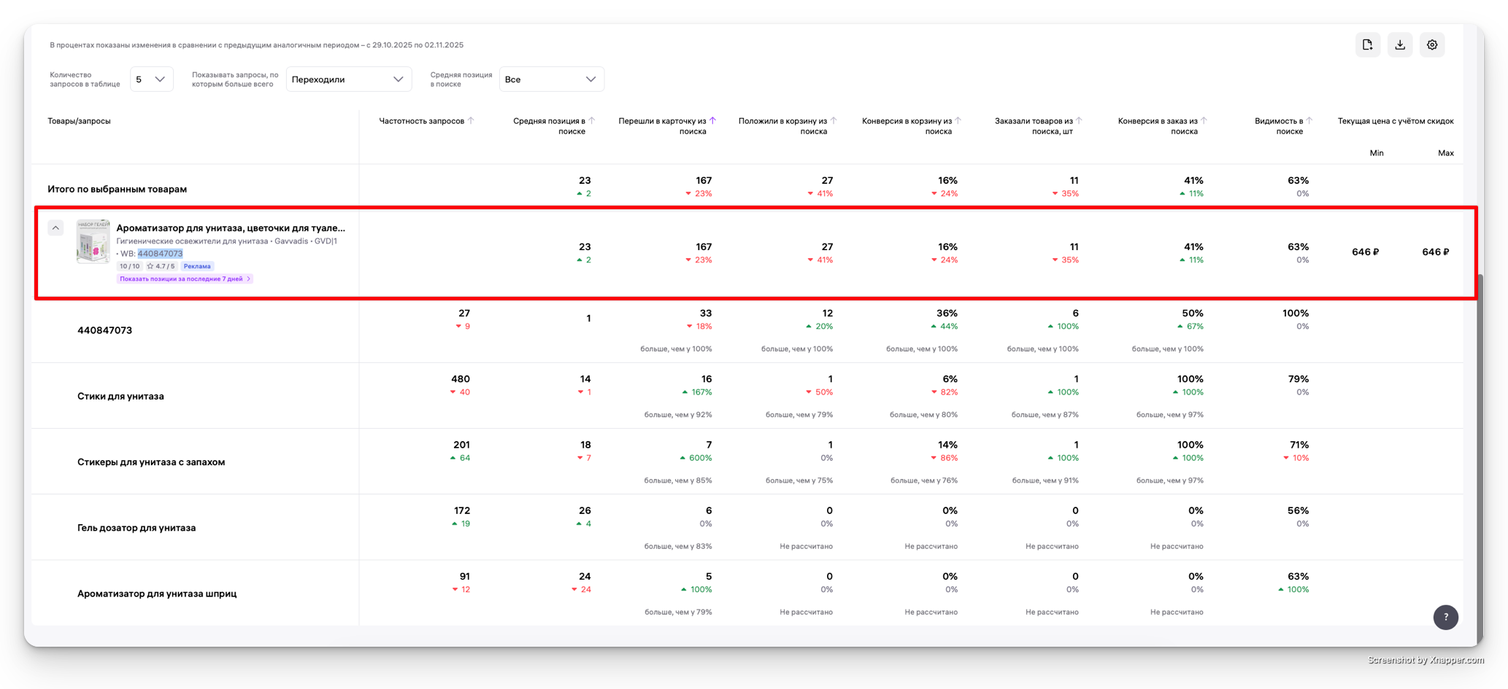Click the Ароматизатор для унитаза product title
The height and width of the screenshot is (689, 1508).
coord(231,228)
